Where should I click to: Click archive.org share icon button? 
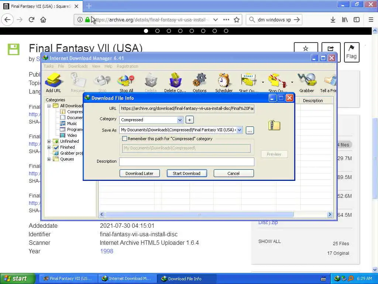coord(331,48)
